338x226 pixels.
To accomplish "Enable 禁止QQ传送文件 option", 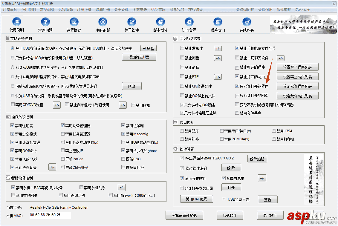I will [182, 86].
